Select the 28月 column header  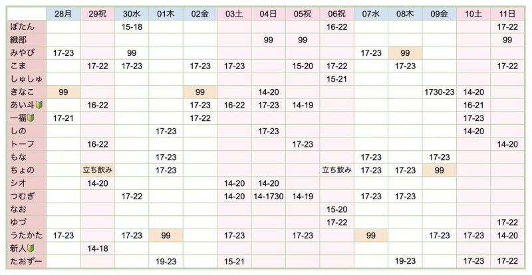point(63,14)
